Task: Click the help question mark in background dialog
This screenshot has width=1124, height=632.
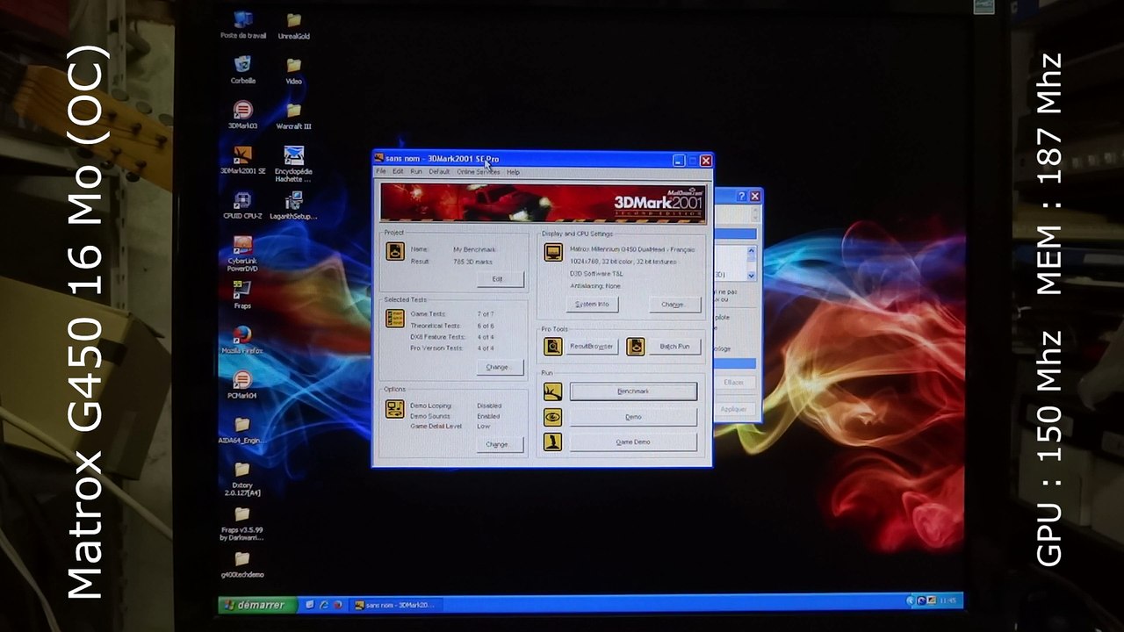Action: 742,197
